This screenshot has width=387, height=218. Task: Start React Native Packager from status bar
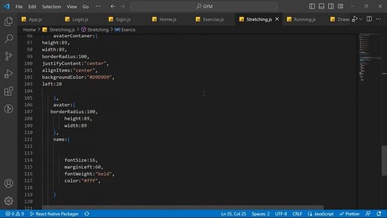[x=54, y=214]
